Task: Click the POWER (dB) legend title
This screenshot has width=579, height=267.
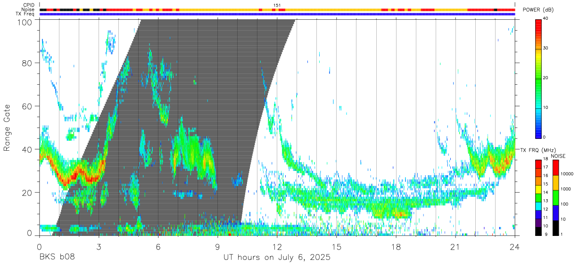Action: pos(538,10)
